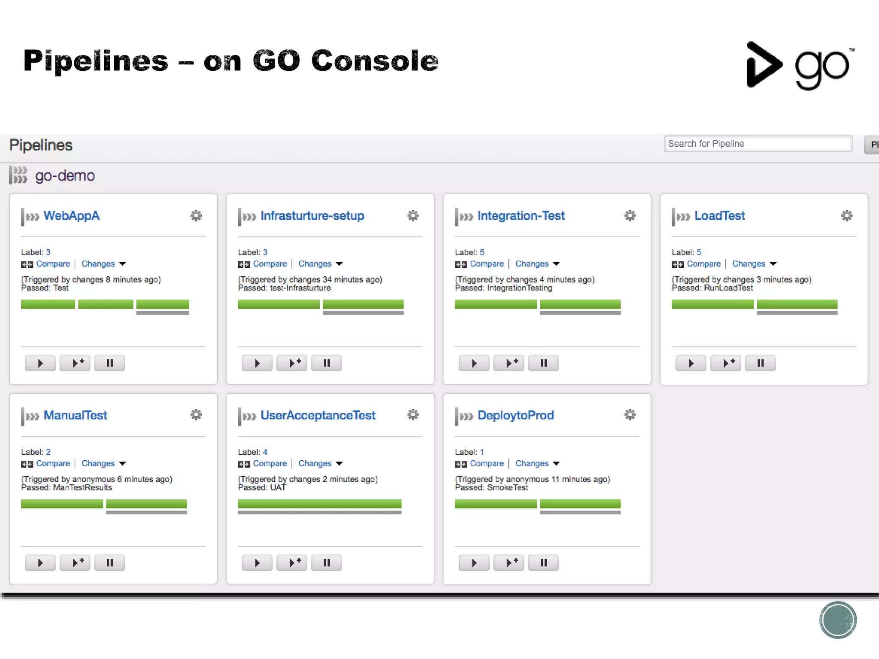
Task: Trigger Integration-Test pipeline with play button
Action: tap(474, 363)
